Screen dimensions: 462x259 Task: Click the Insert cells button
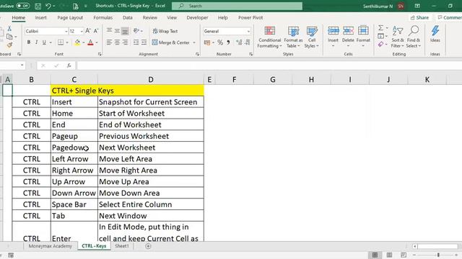point(334,37)
